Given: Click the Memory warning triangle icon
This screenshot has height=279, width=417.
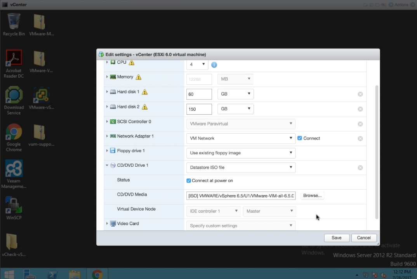Looking at the screenshot, I should [x=139, y=77].
